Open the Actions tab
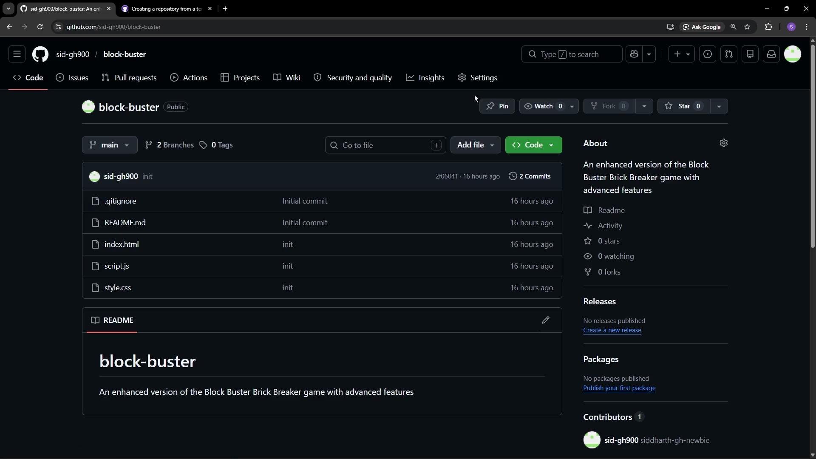 click(189, 78)
